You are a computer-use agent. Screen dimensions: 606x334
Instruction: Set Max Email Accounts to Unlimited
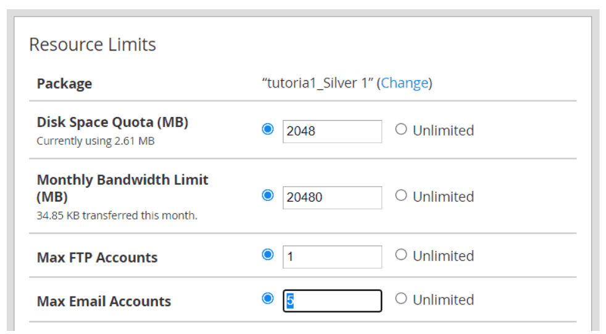point(401,298)
